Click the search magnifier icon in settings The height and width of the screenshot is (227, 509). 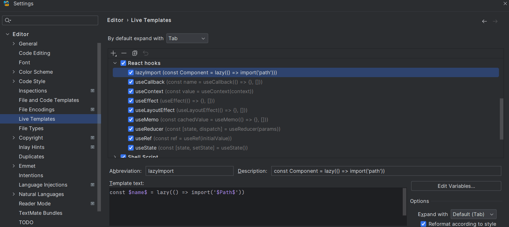tap(8, 20)
